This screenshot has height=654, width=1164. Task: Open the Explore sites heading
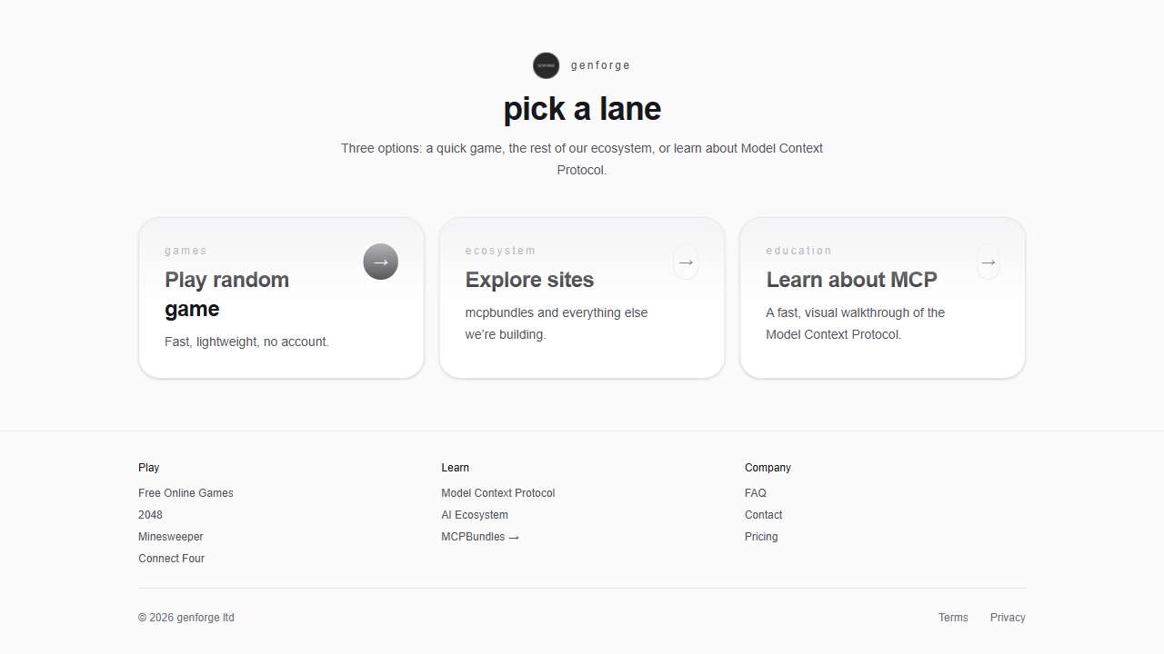[529, 280]
